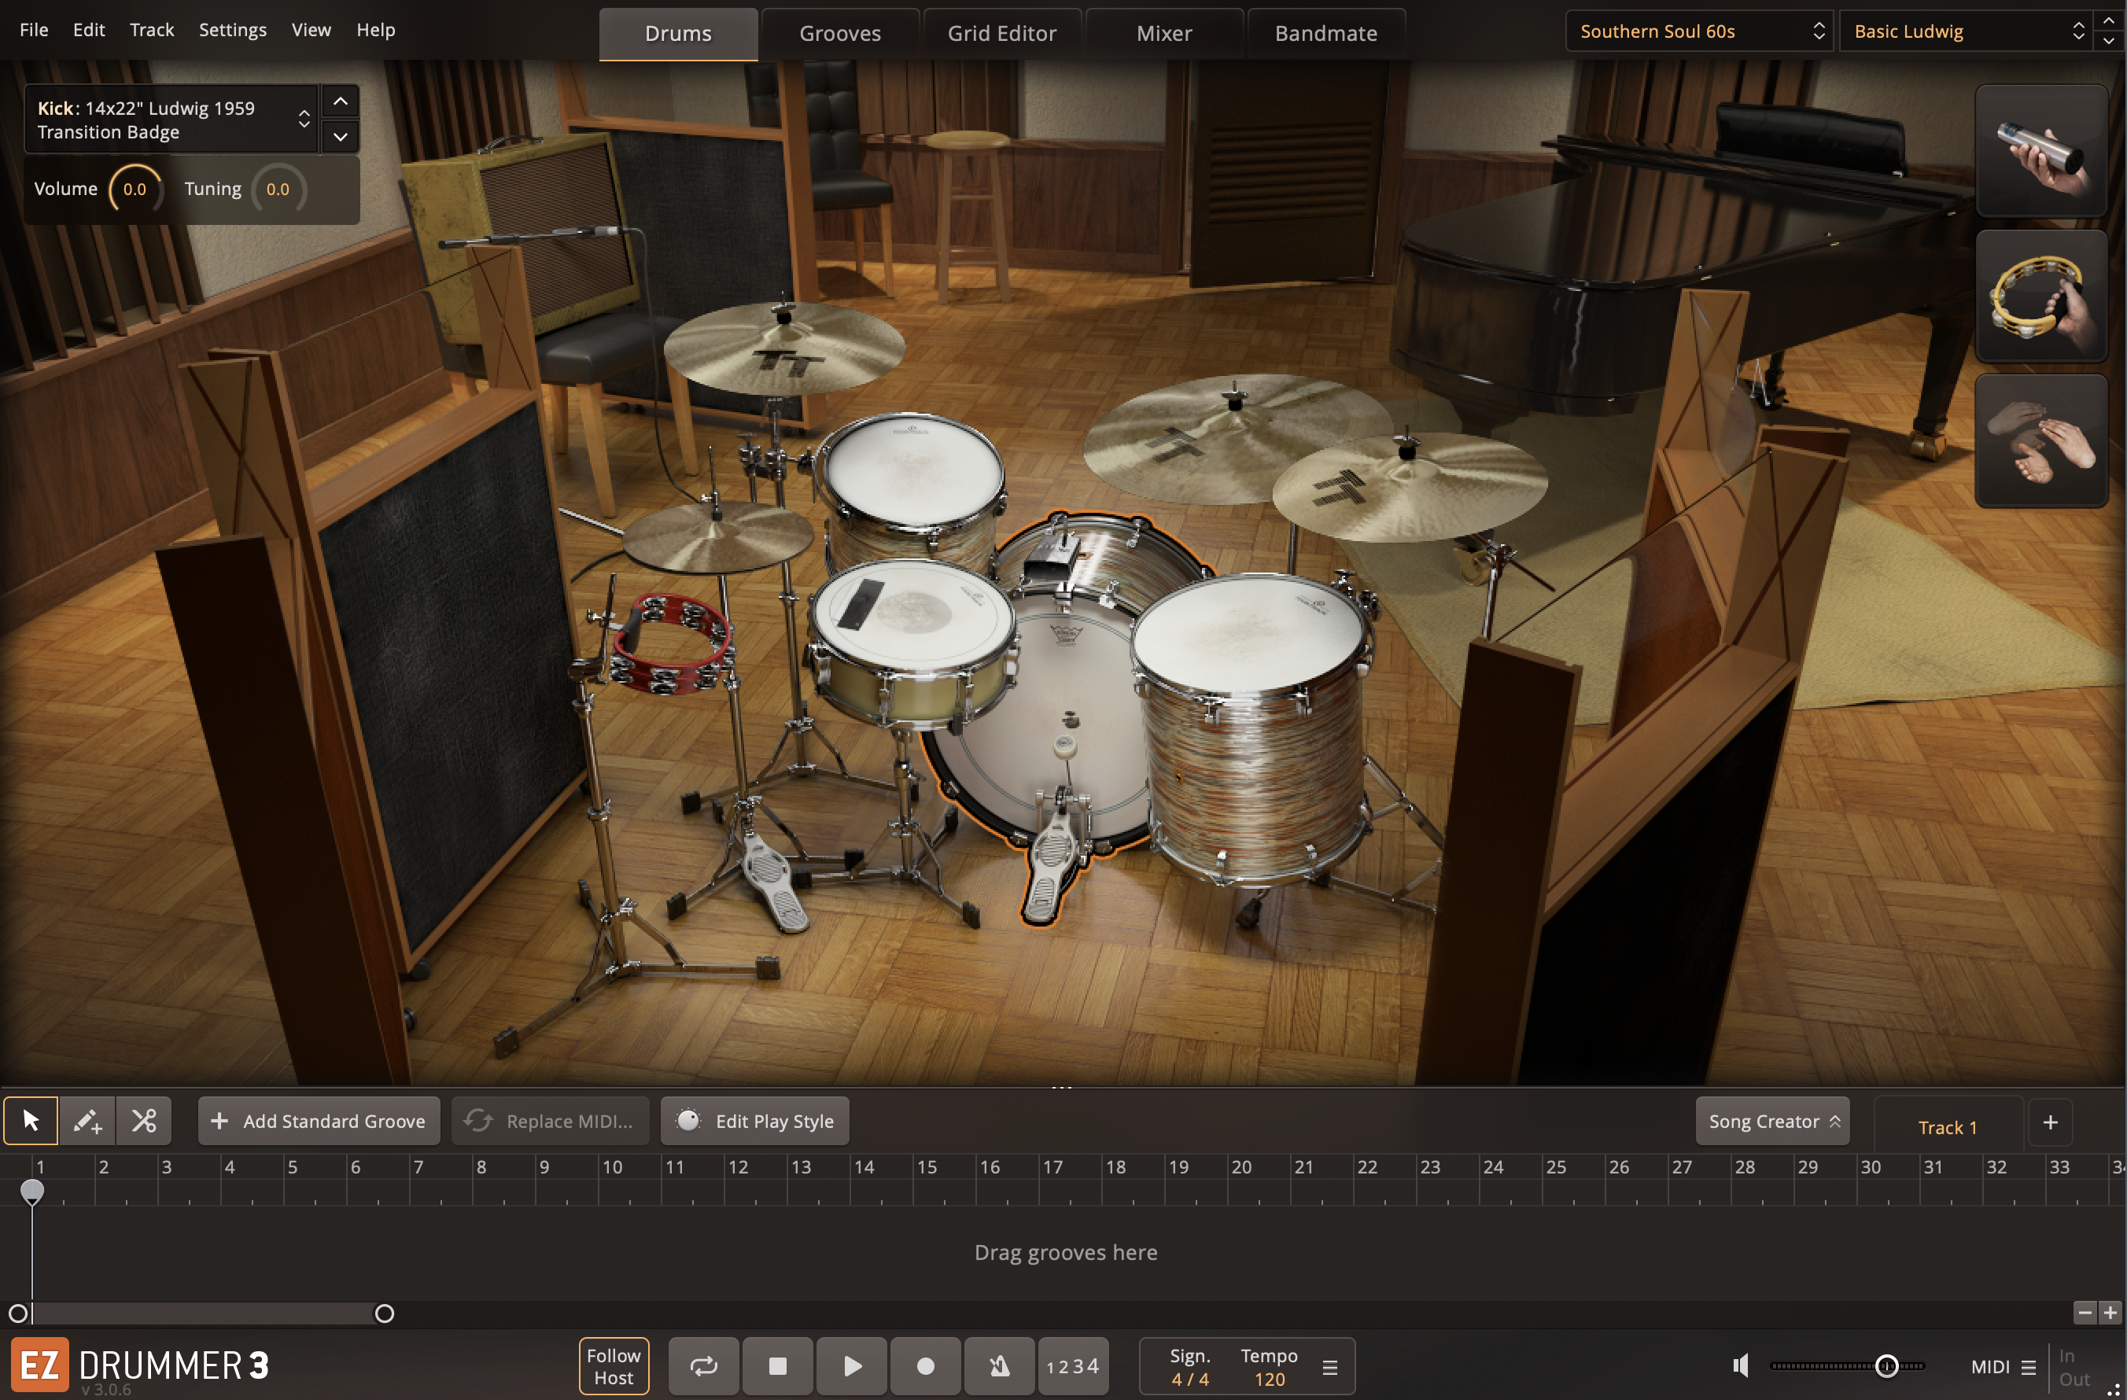Click the red tambourine on the stand
The width and height of the screenshot is (2127, 1400).
[x=670, y=643]
